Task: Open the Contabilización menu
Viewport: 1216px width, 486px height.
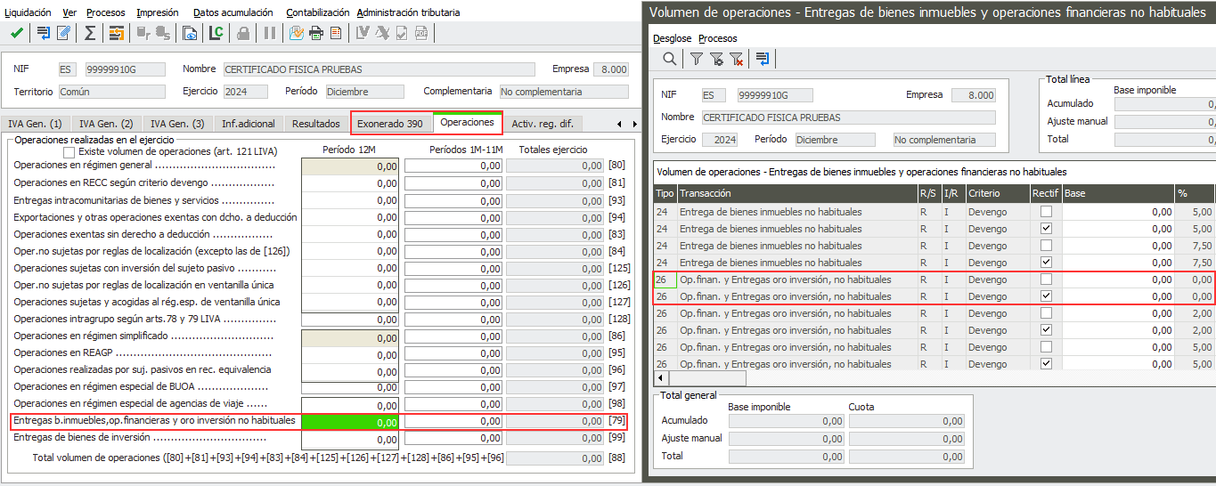Action: tap(317, 12)
